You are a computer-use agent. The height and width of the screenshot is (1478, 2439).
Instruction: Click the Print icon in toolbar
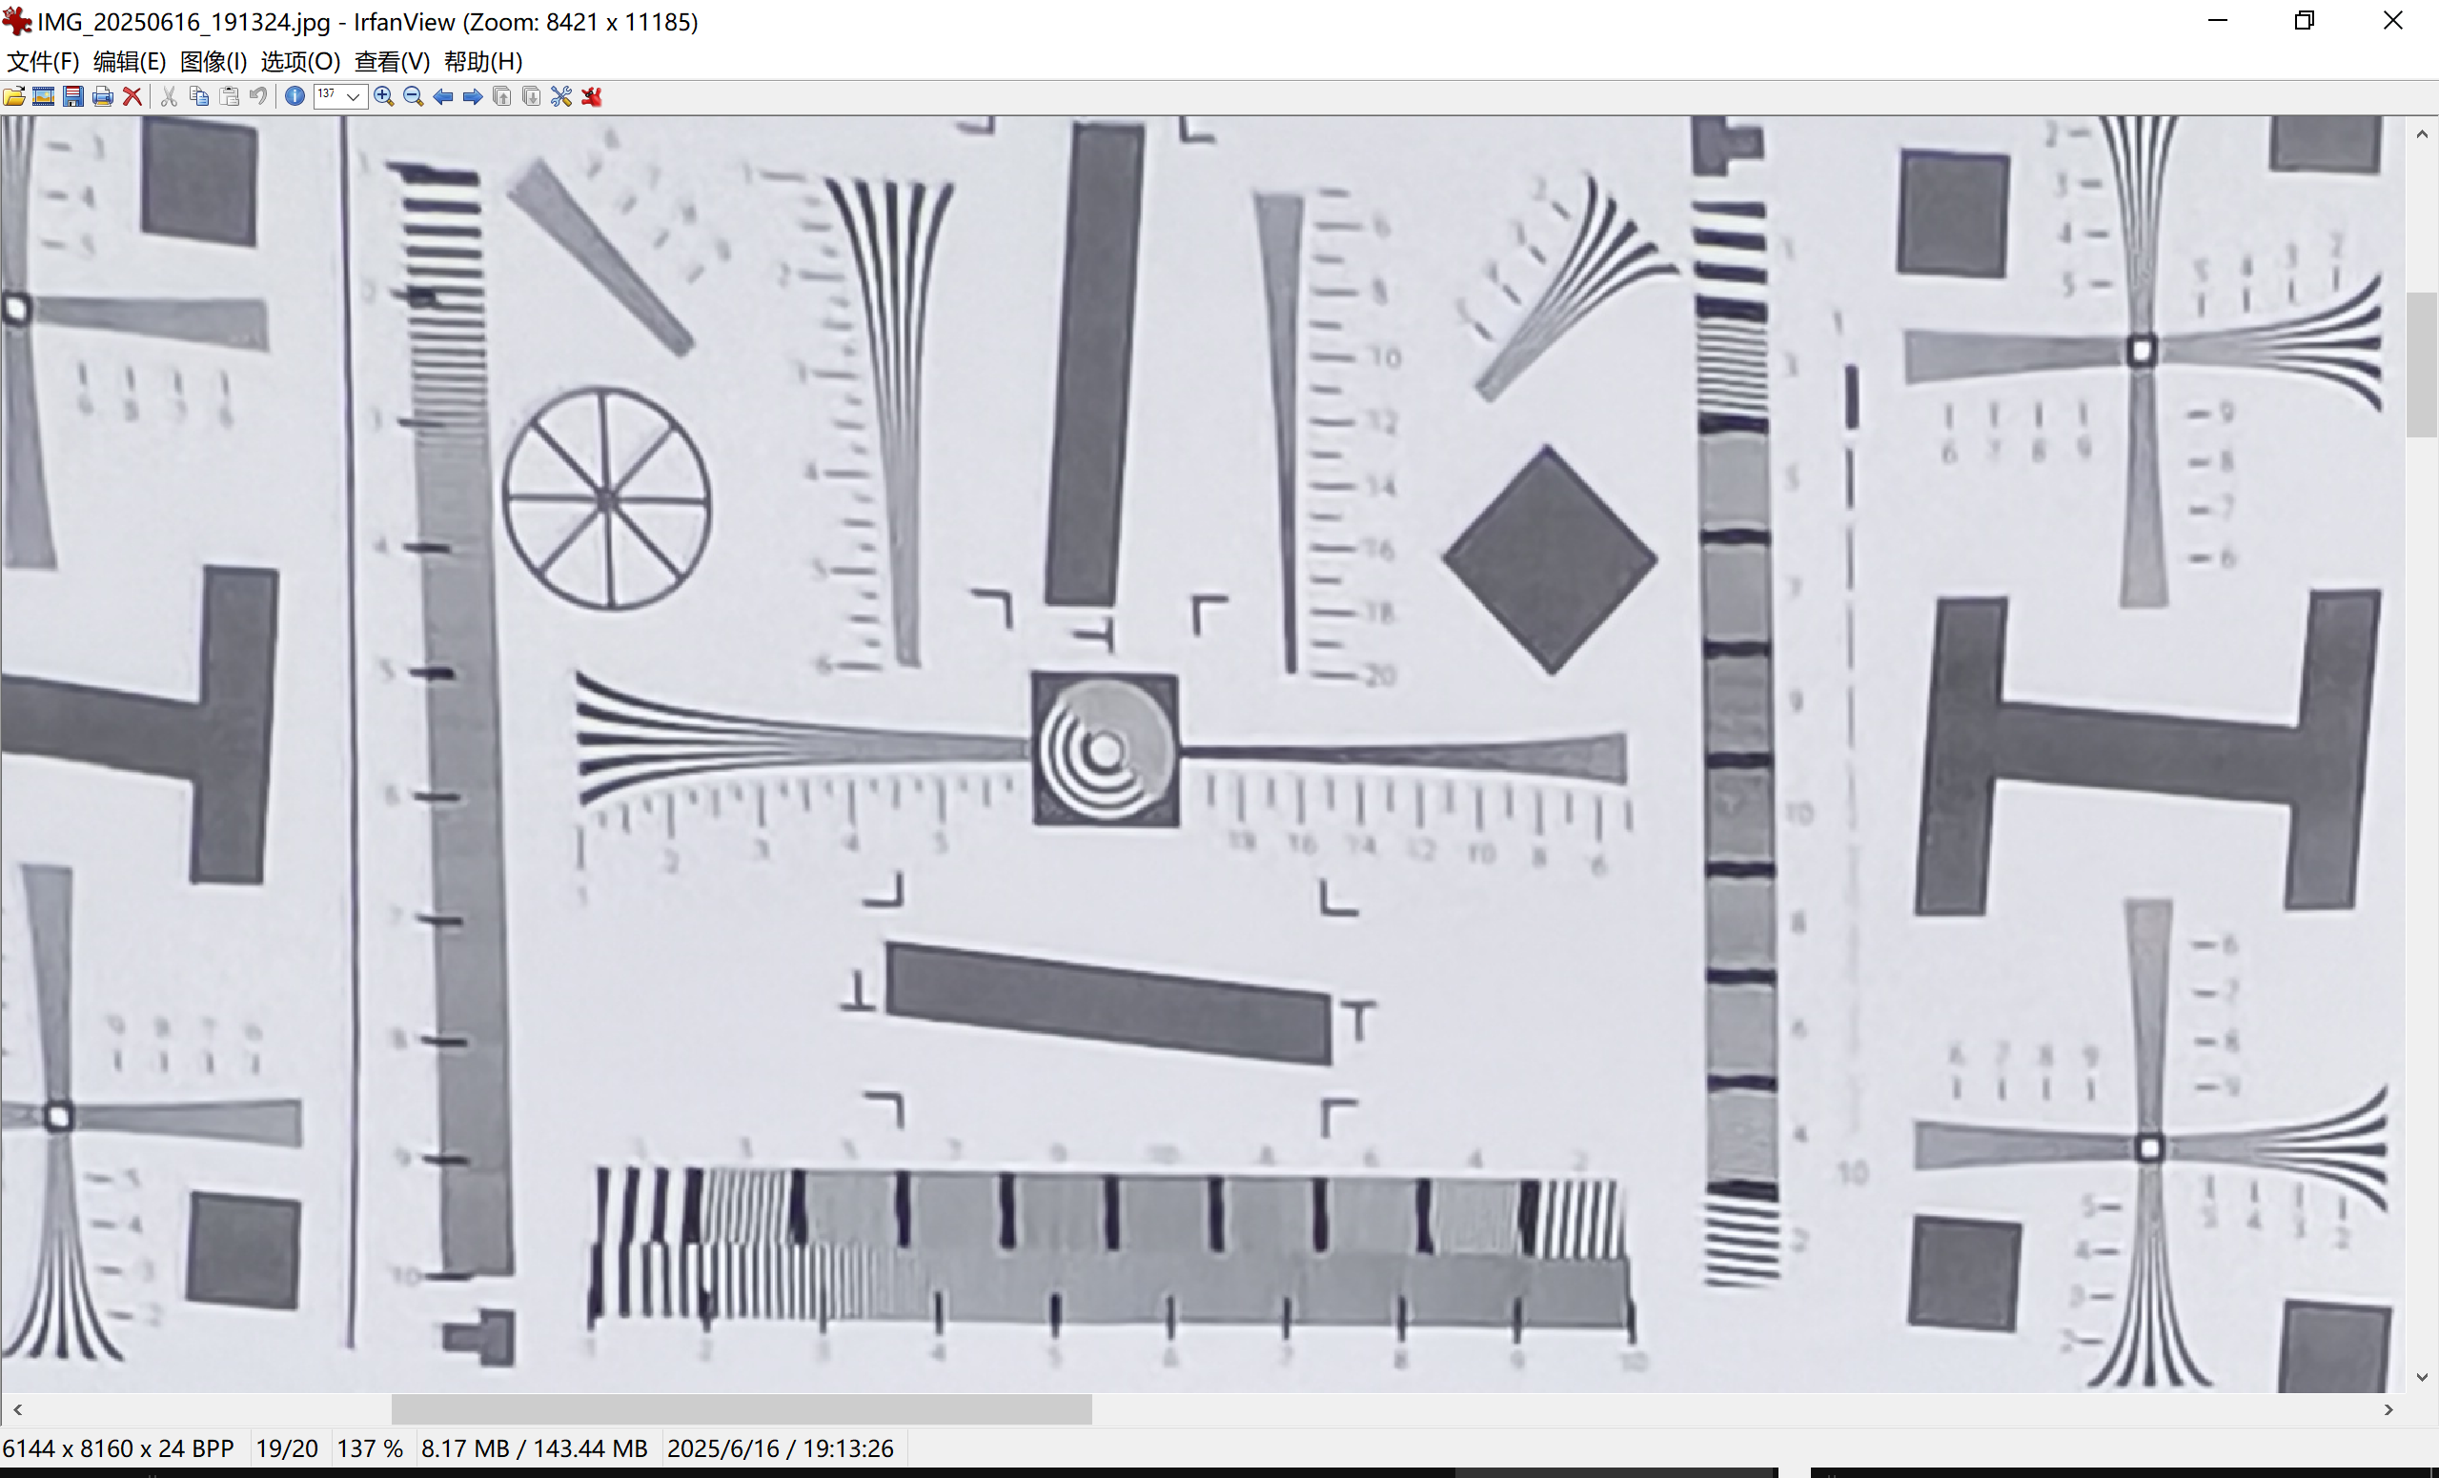coord(102,96)
